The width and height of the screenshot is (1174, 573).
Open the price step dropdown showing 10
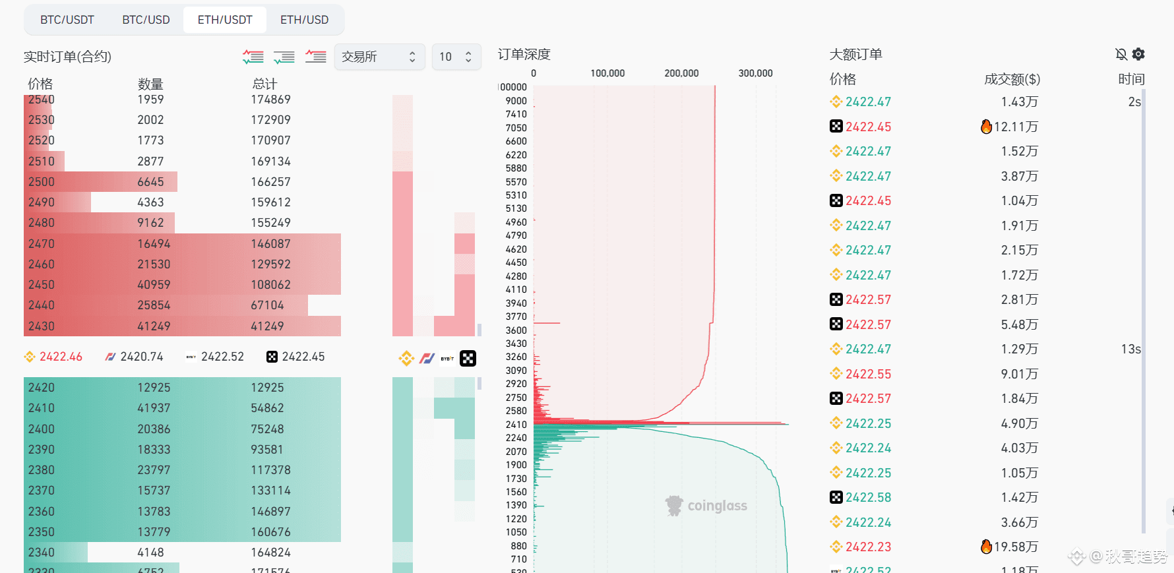click(x=456, y=57)
